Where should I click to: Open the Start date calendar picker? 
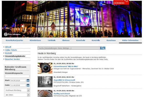28,80
